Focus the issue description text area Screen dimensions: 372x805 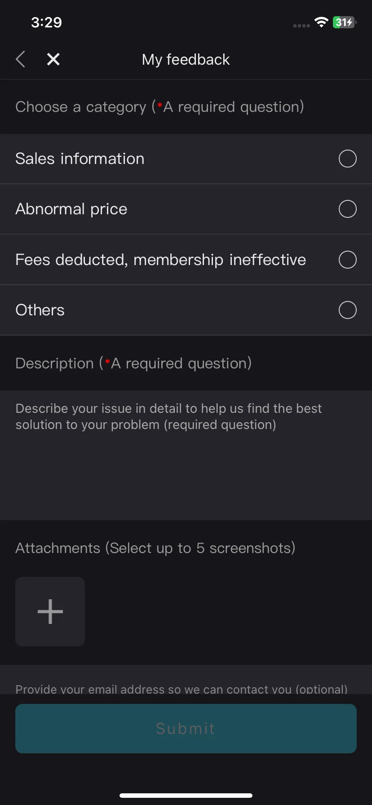click(x=186, y=455)
